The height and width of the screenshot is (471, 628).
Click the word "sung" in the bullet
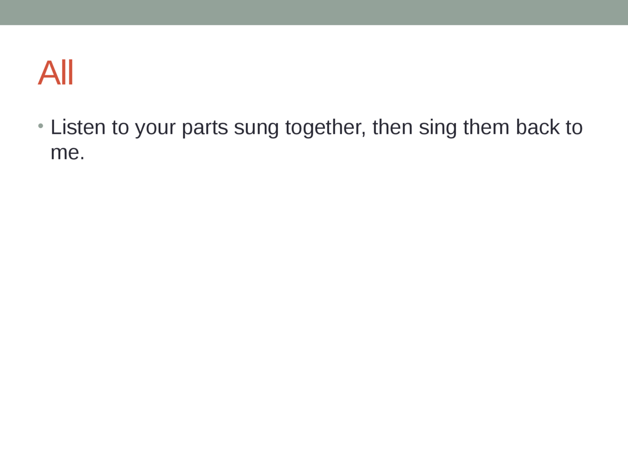click(256, 128)
